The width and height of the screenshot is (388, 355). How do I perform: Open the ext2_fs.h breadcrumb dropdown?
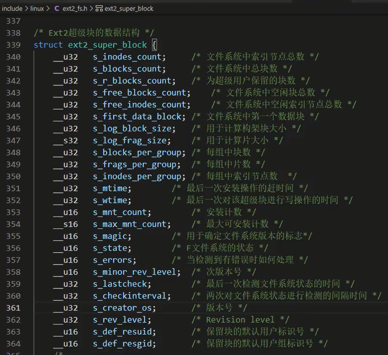click(x=74, y=8)
